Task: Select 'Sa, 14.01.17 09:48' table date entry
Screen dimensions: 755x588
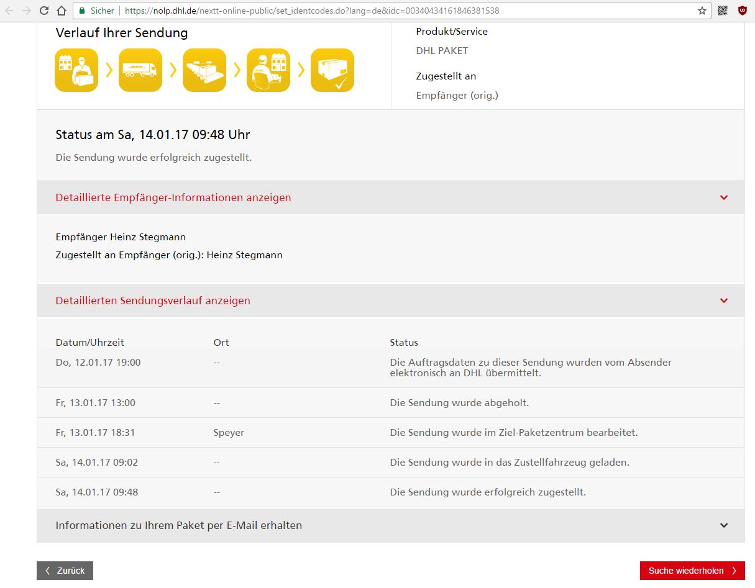Action: point(97,492)
